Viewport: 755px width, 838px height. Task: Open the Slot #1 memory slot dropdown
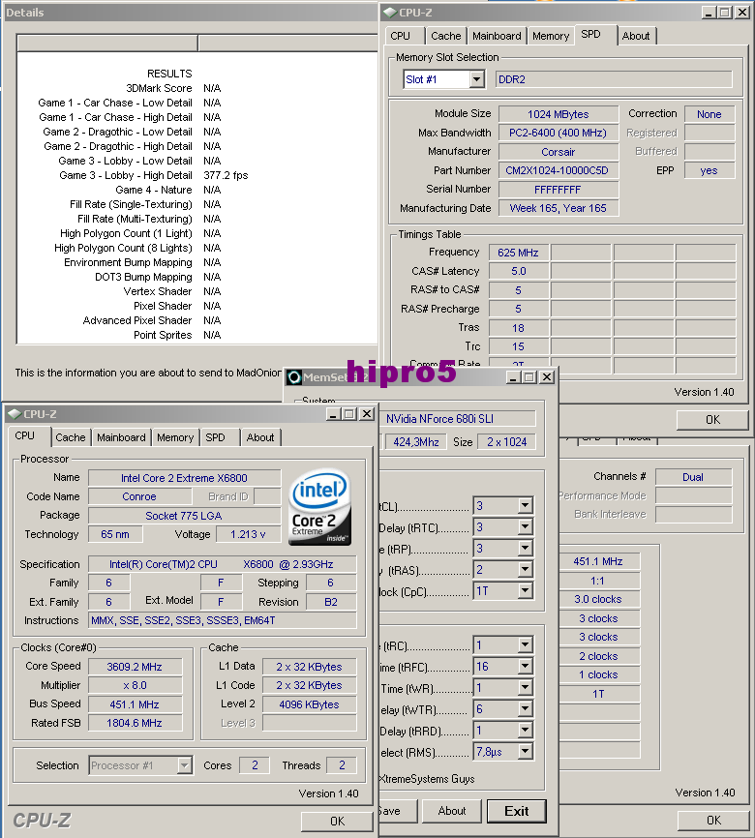(476, 79)
